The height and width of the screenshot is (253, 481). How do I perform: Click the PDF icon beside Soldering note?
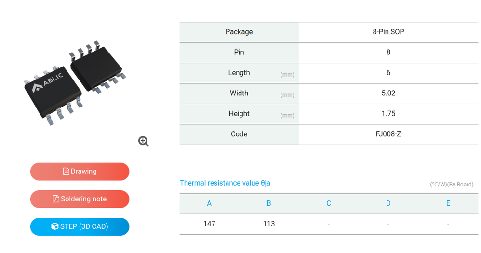pos(56,199)
